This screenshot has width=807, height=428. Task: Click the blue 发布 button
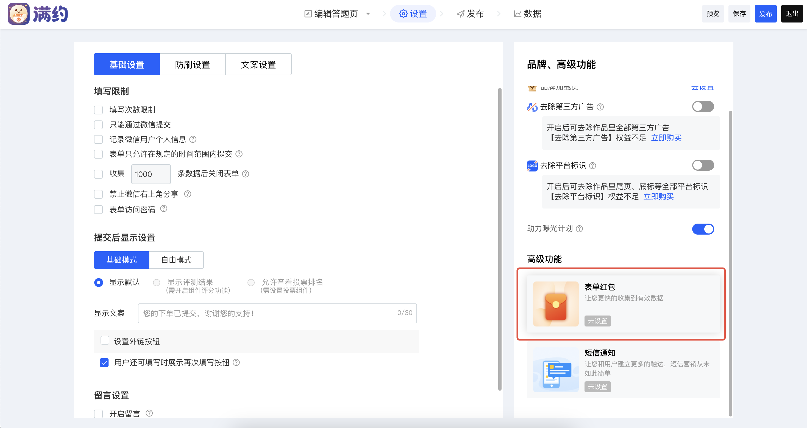click(x=765, y=14)
